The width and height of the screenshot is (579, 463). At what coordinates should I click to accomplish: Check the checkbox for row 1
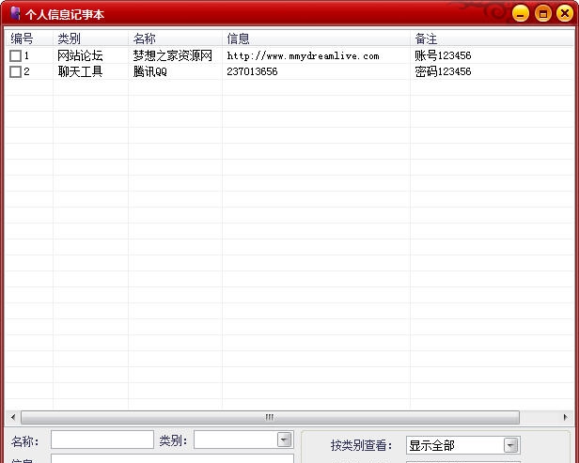point(15,55)
